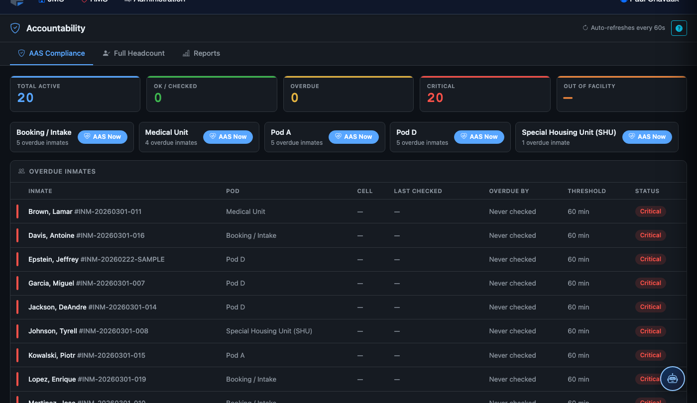Open inmate row Brown, Lamar

point(348,211)
